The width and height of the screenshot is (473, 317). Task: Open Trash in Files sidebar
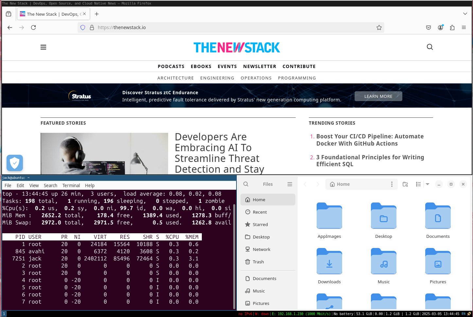(x=268, y=262)
